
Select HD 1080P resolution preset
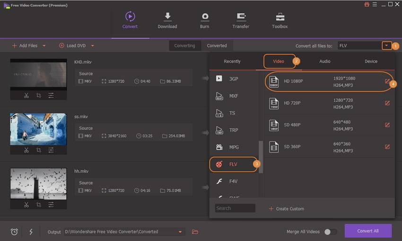pyautogui.click(x=329, y=81)
